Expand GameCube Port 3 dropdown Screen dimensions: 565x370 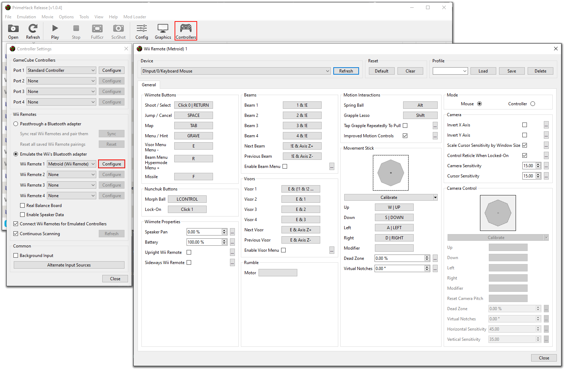click(61, 92)
